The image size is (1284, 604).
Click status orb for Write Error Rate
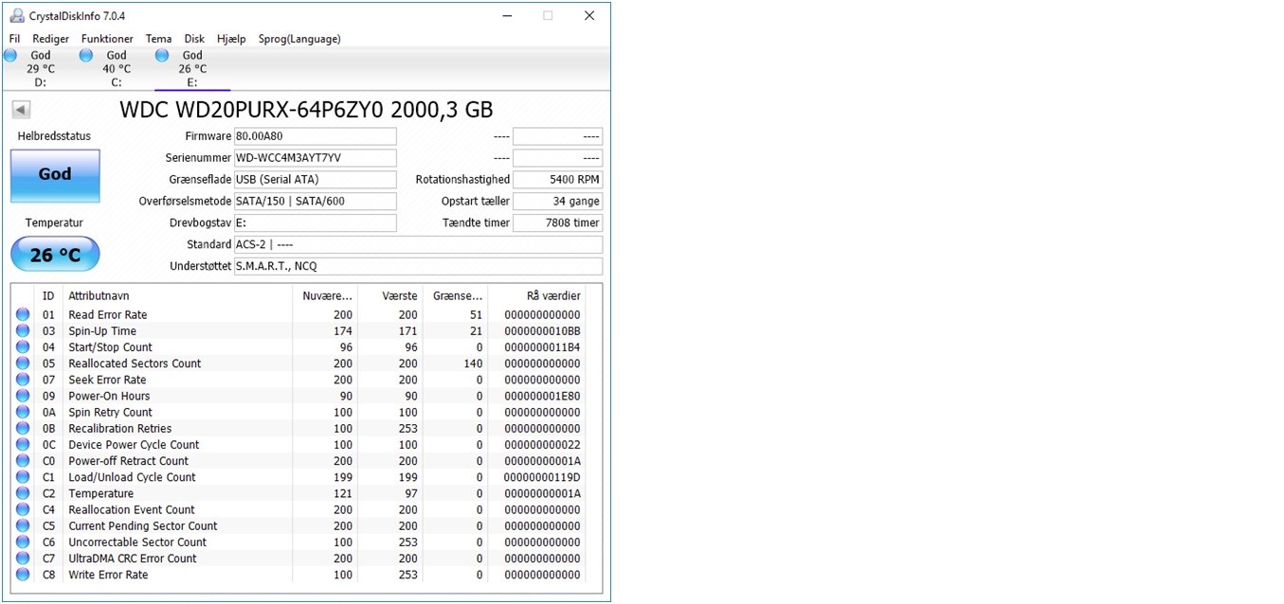(23, 575)
